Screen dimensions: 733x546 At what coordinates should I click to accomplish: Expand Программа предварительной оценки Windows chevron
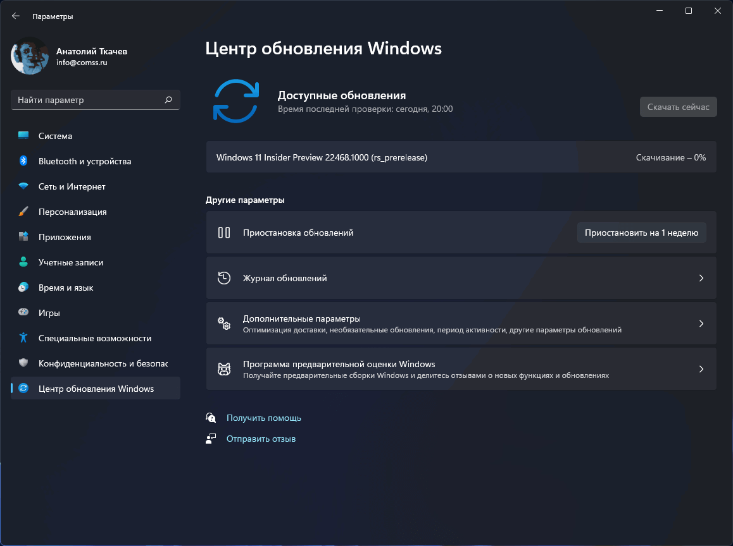(x=701, y=369)
